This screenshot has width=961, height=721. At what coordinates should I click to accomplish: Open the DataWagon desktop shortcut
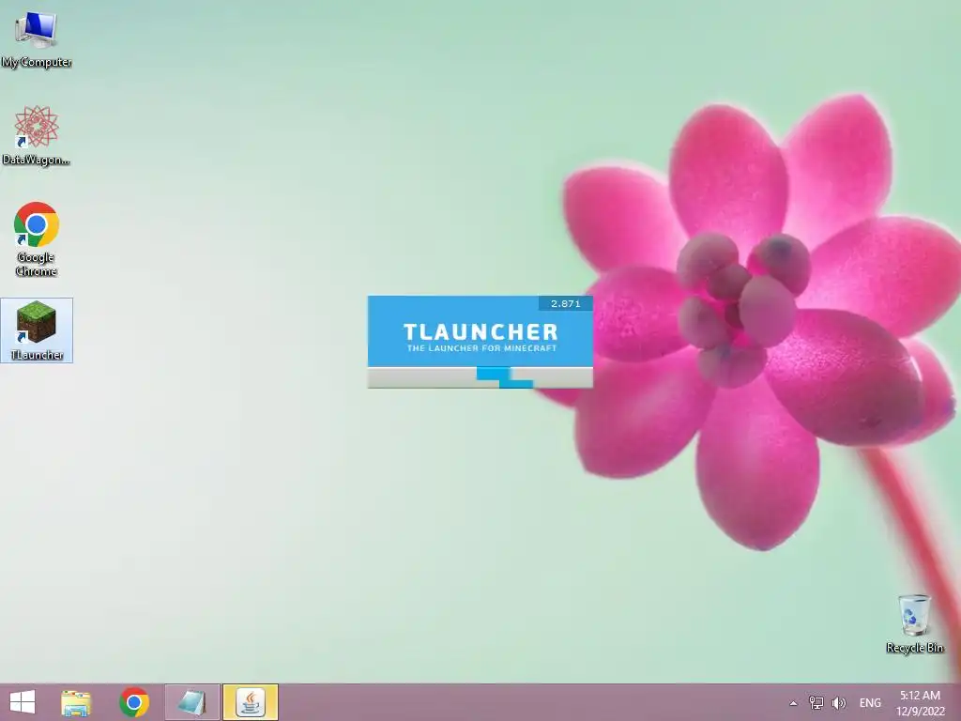(37, 135)
